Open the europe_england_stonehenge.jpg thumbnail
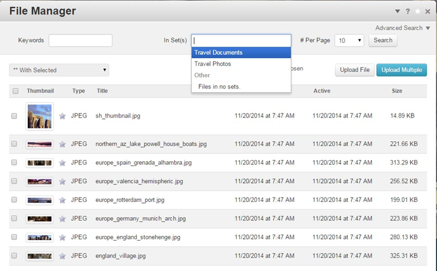Viewport: 437px width, 271px height. [39, 238]
